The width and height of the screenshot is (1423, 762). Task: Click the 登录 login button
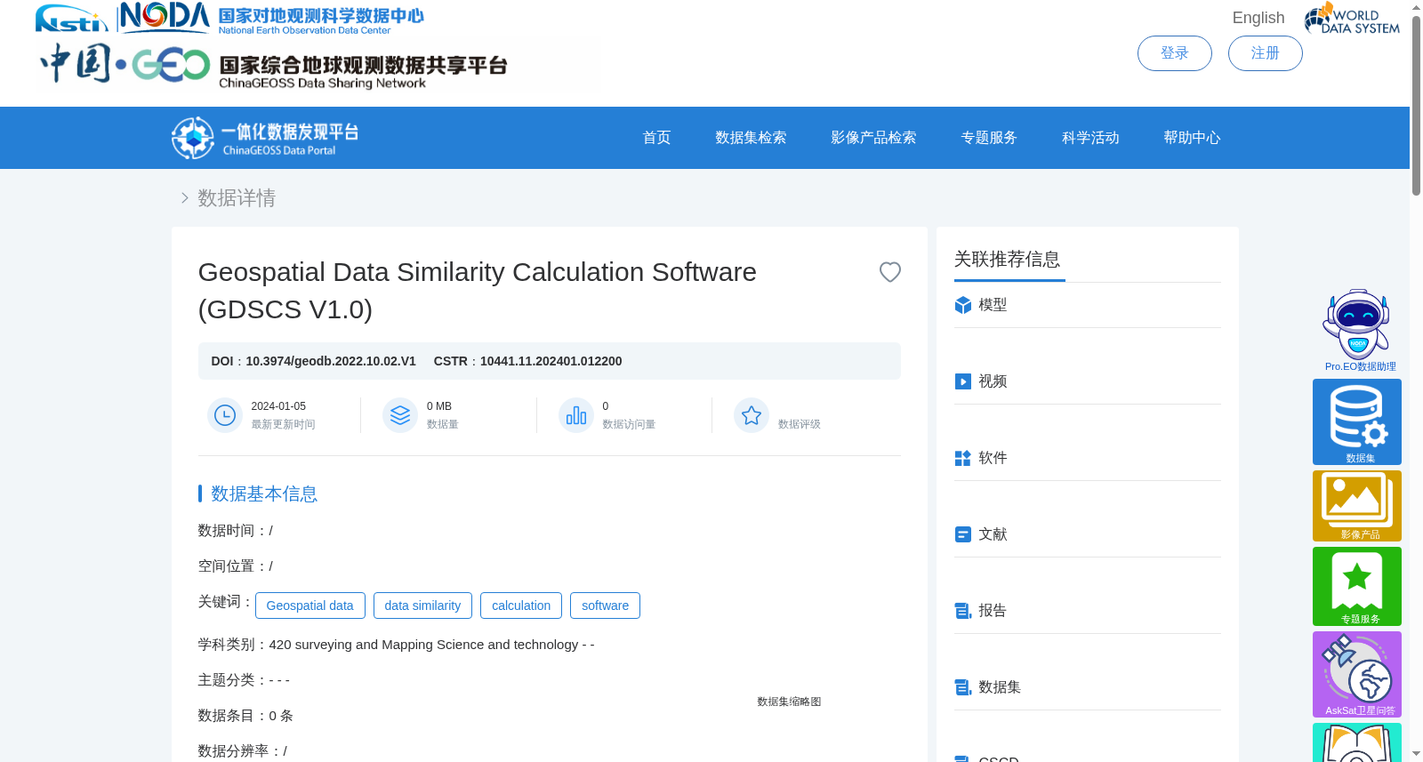coord(1175,53)
